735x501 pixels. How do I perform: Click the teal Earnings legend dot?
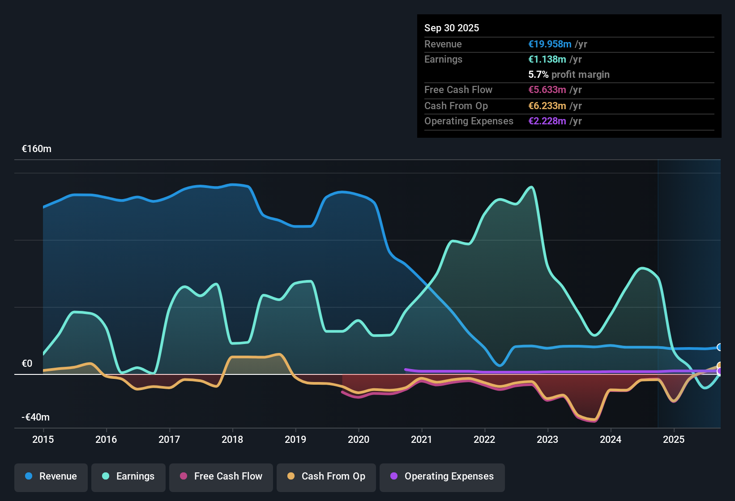(x=106, y=476)
